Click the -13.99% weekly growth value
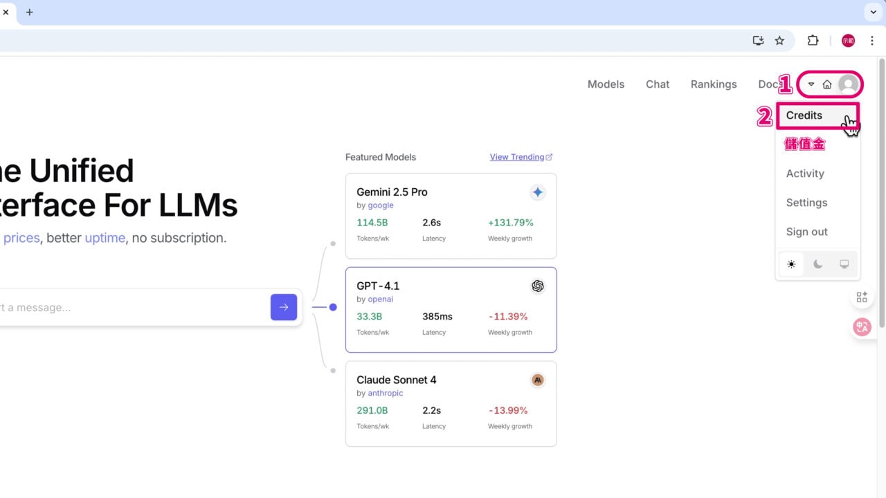Viewport: 886px width, 498px height. click(x=508, y=411)
